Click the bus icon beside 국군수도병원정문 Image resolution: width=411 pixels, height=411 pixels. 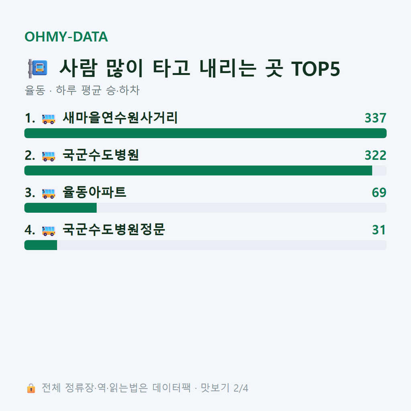click(49, 231)
